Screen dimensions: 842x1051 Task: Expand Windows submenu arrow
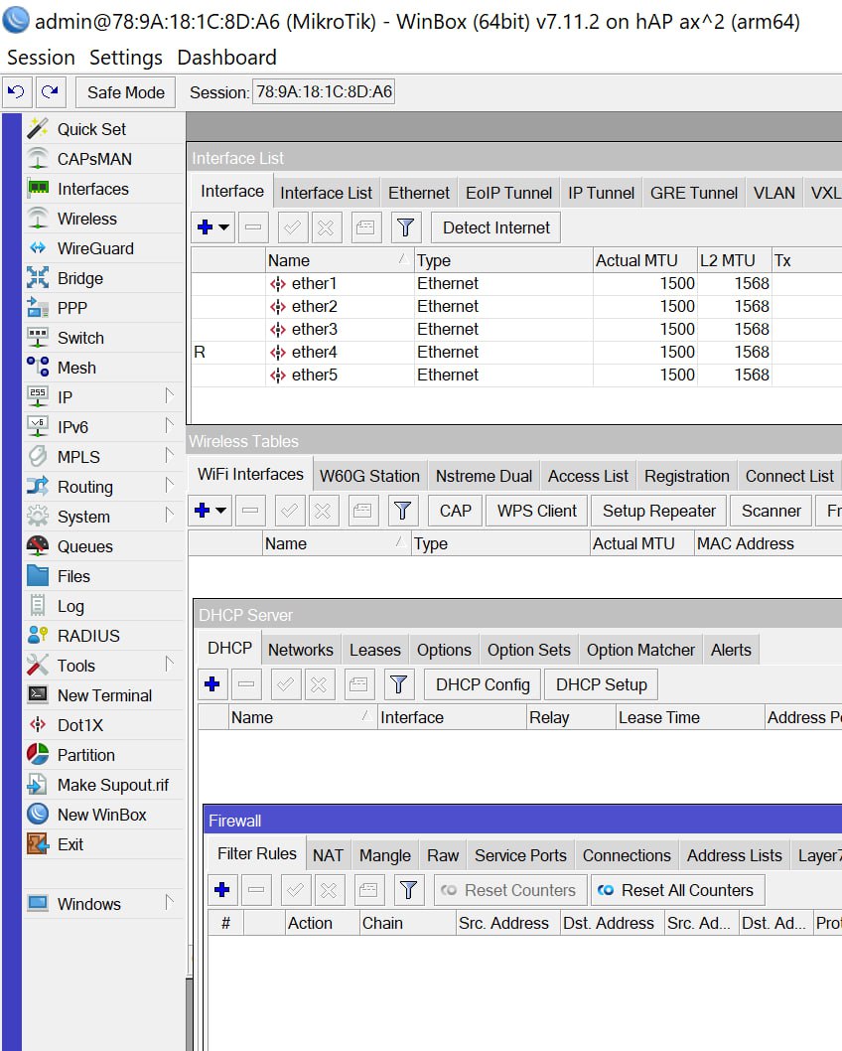point(170,903)
